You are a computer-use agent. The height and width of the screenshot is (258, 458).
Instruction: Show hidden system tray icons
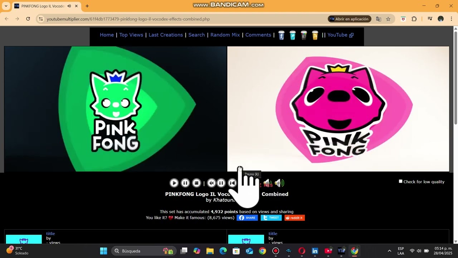click(389, 251)
